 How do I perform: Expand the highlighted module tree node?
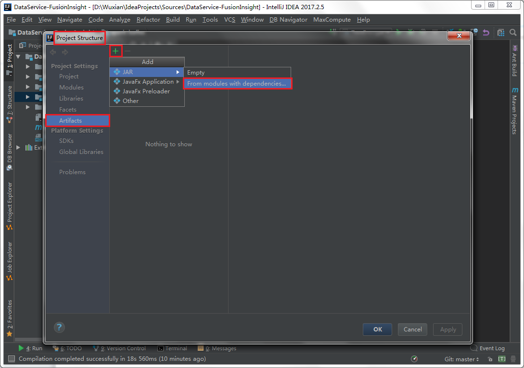(28, 97)
